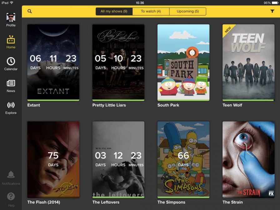
Task: Switch to the 'To watch (4)' tab
Action: click(151, 11)
